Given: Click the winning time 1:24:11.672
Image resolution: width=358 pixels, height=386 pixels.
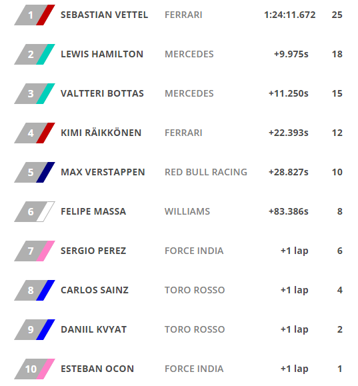Looking at the screenshot, I should (x=290, y=15).
